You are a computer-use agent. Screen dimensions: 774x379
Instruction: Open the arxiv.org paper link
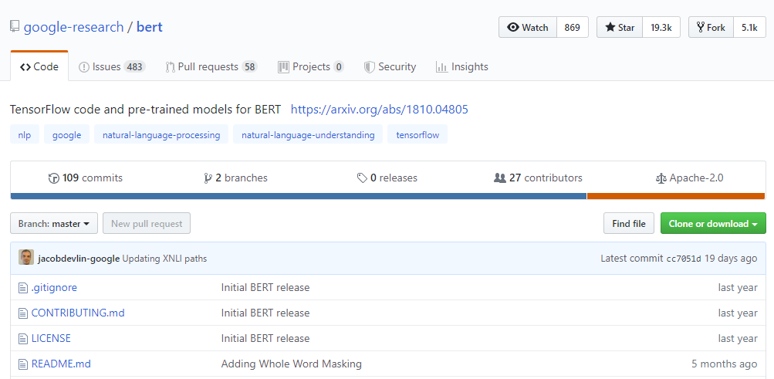(379, 110)
